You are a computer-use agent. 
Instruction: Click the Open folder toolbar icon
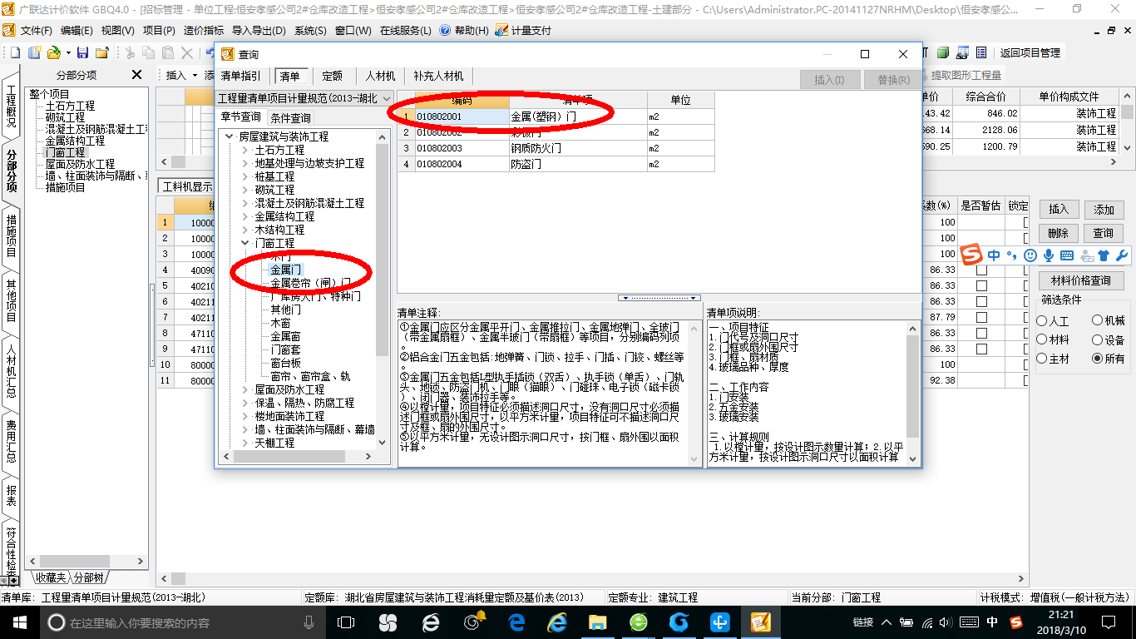[54, 52]
